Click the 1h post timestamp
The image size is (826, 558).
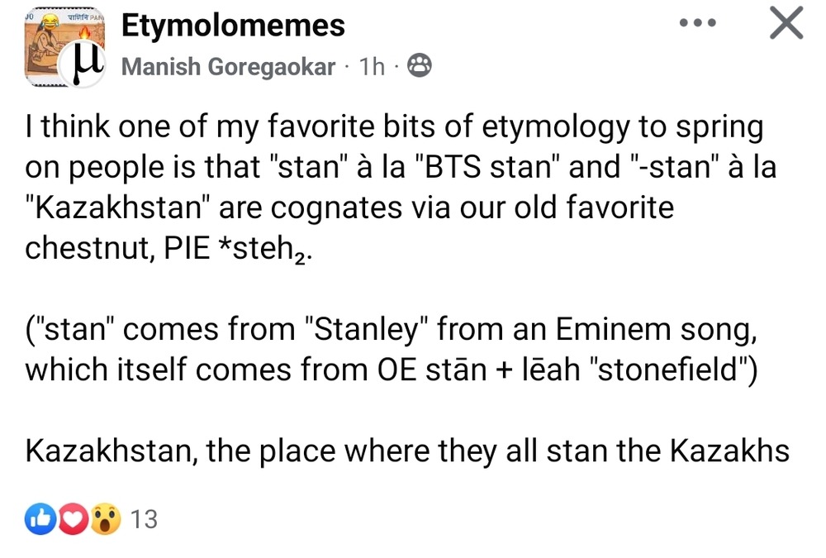[x=371, y=67]
